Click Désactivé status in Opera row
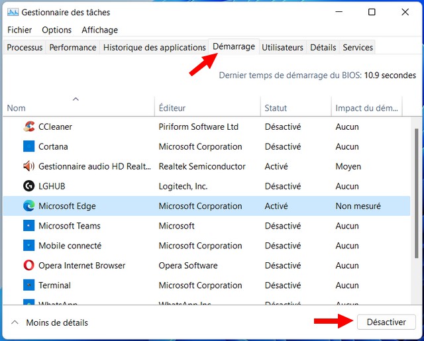Screen dimensions: 424x341 (283, 266)
